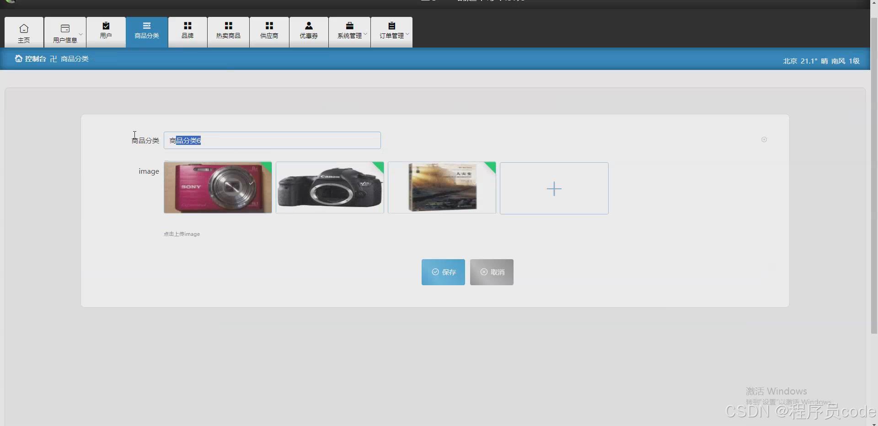Click the check-circle icon inside 保存 button

(435, 272)
